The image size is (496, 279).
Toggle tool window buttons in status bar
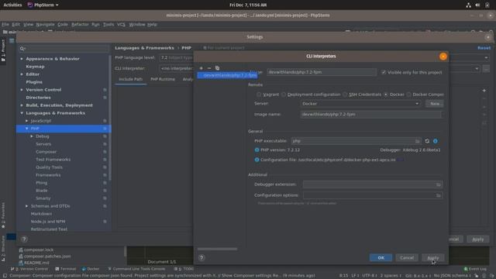click(5, 276)
